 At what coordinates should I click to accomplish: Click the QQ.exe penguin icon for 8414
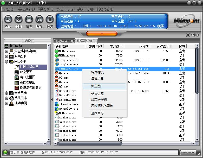[57, 73]
